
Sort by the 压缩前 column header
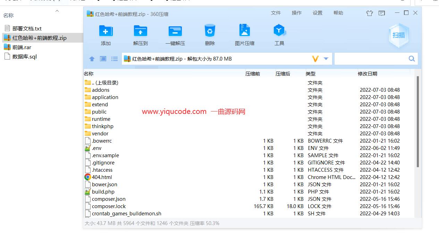point(253,74)
